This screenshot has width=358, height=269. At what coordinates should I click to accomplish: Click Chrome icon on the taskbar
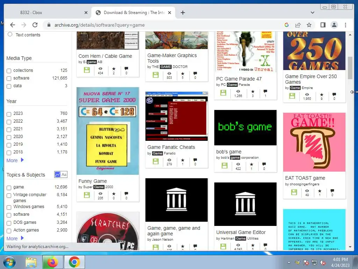[x=74, y=262]
